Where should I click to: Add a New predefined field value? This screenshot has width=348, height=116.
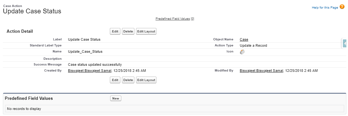point(116,99)
